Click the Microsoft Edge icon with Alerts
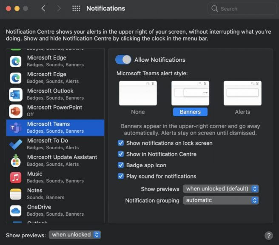Viewport: 279px width, 245px height. [16, 78]
